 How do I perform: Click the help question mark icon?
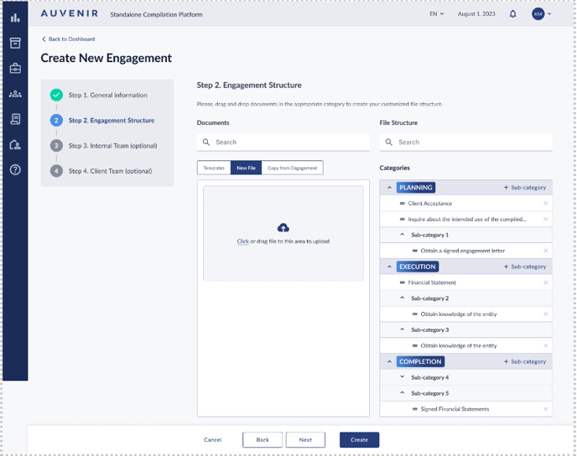(x=15, y=169)
